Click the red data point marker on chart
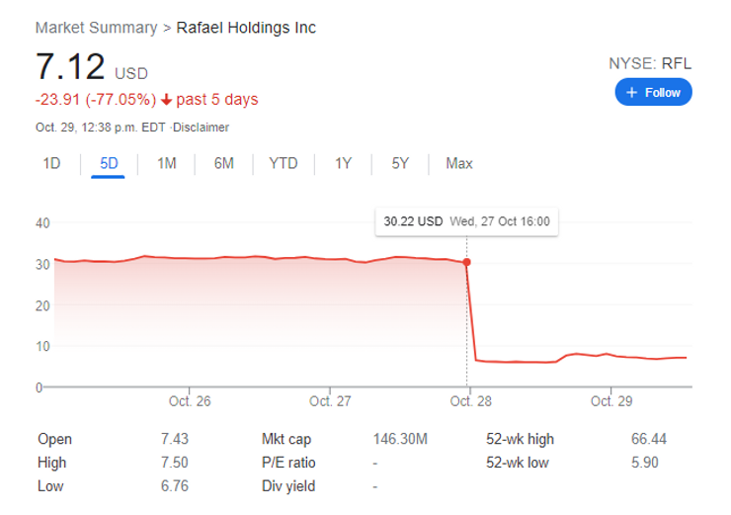 466,262
